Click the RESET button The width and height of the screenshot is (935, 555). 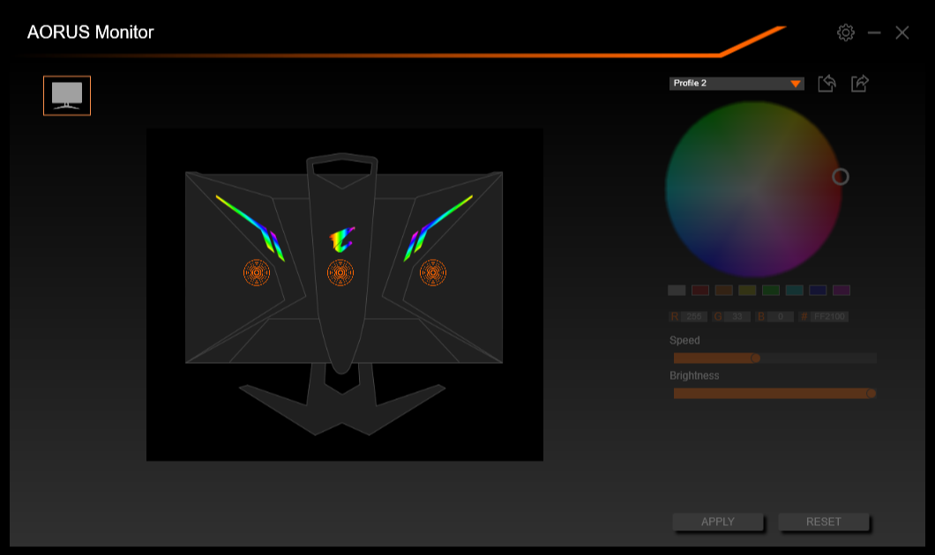(x=824, y=522)
